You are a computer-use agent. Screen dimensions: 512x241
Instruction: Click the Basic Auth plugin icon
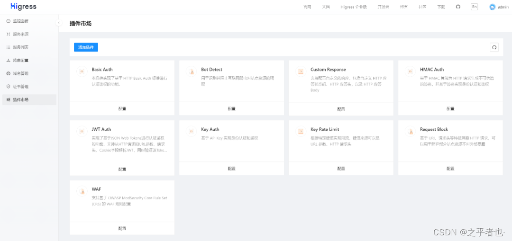(82, 71)
